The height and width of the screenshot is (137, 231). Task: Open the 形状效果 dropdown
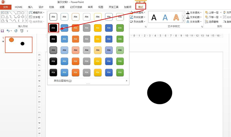click(138, 22)
